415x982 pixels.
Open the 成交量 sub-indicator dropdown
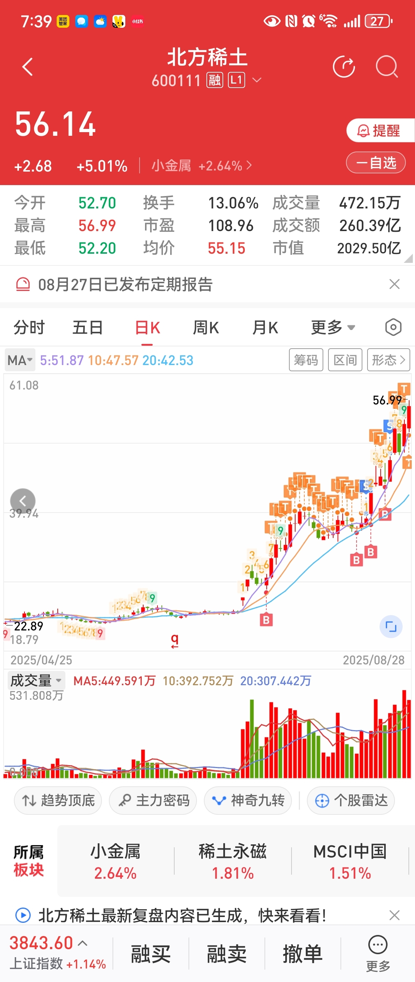[x=36, y=680]
